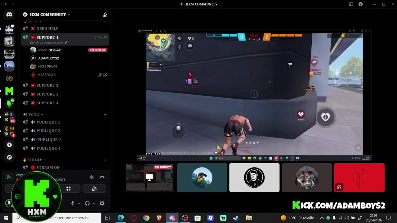Image resolution: width=397 pixels, height=223 pixels.
Task: Click Définir un statut de salon
Action: [47, 43]
